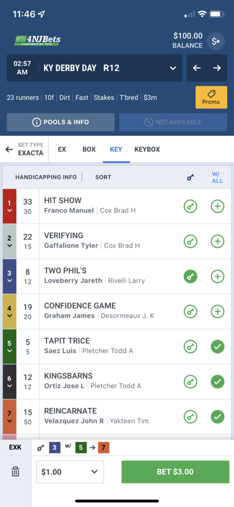Tap the red number 1 saddle cloth

click(9, 206)
